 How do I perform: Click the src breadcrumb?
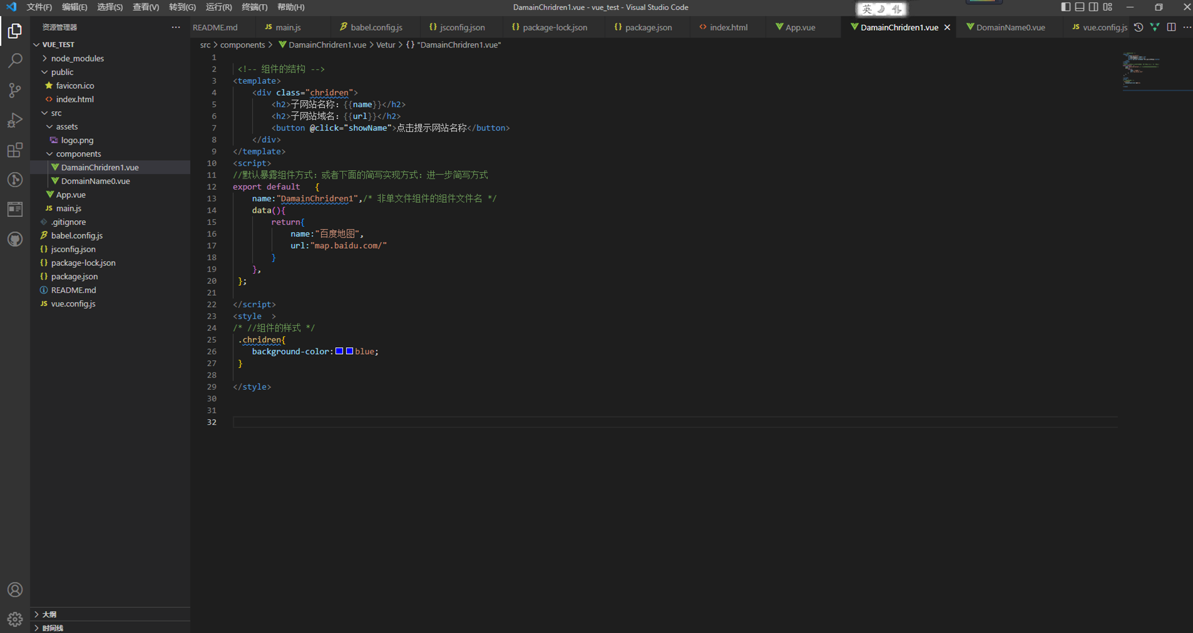click(x=205, y=45)
